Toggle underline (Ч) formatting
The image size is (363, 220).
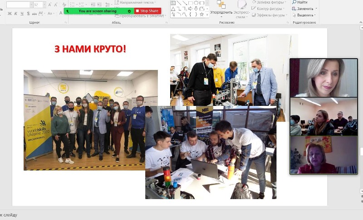click(x=22, y=14)
